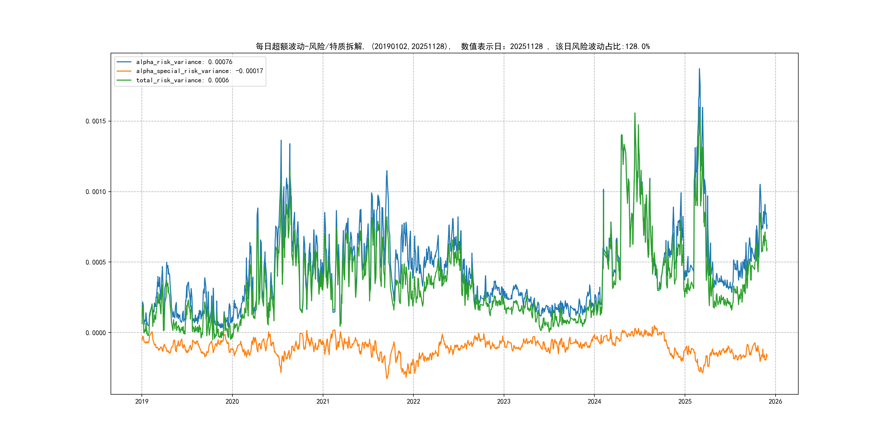The image size is (887, 443).
Task: Select the total_risk_variance legend label text
Action: (x=182, y=80)
